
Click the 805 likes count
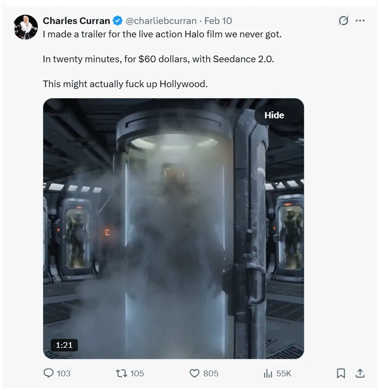click(211, 373)
